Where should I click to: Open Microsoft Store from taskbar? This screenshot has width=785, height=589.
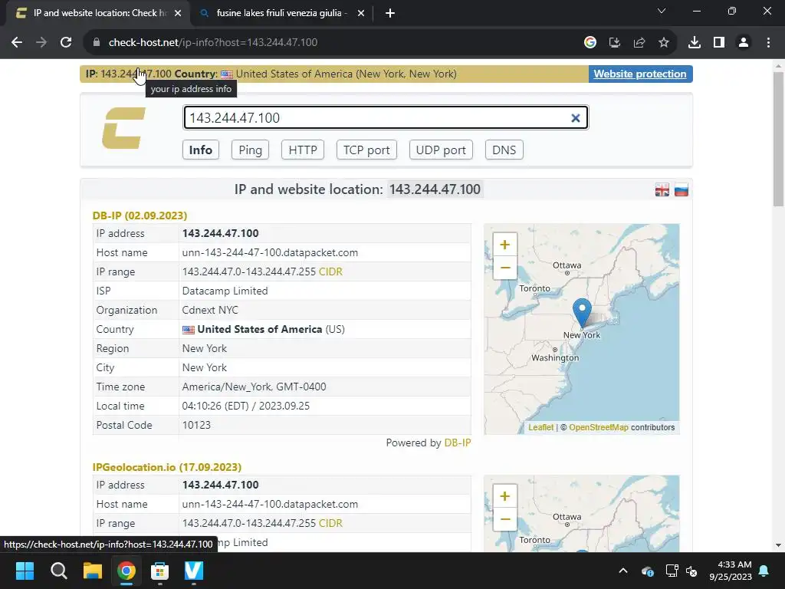pyautogui.click(x=159, y=571)
